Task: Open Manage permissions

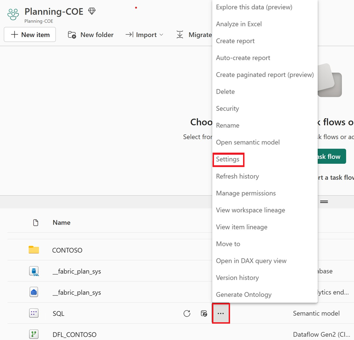Action: click(x=246, y=193)
